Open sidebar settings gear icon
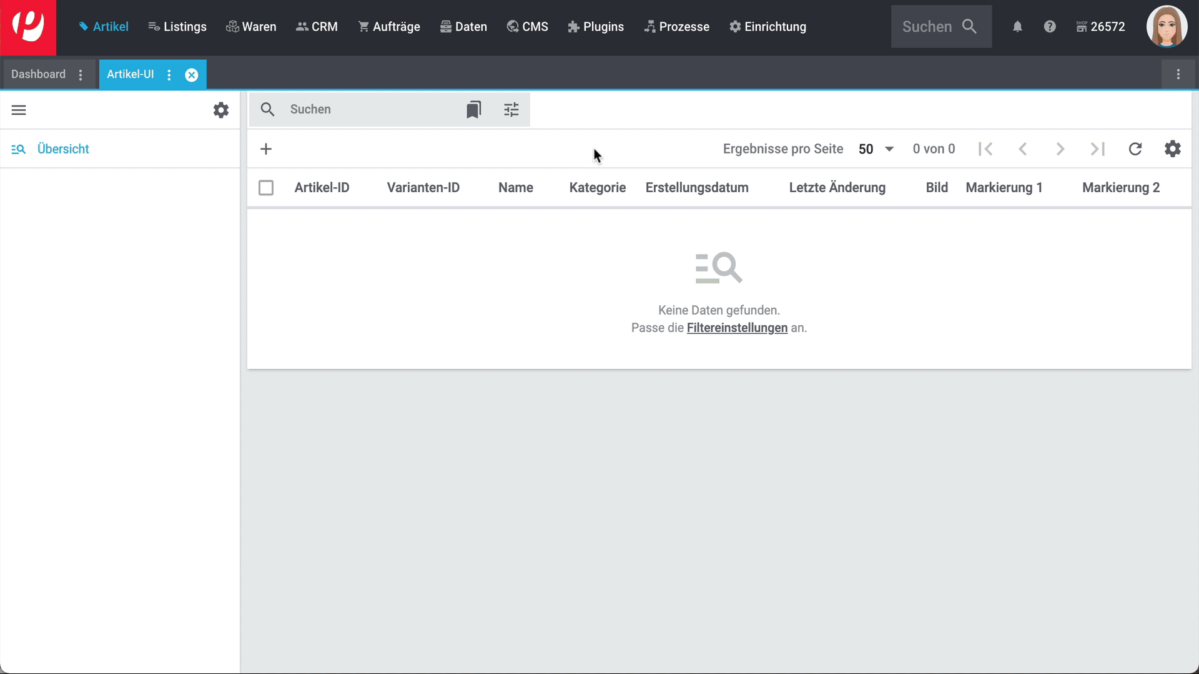Screen dimensions: 1199x674 click(221, 110)
